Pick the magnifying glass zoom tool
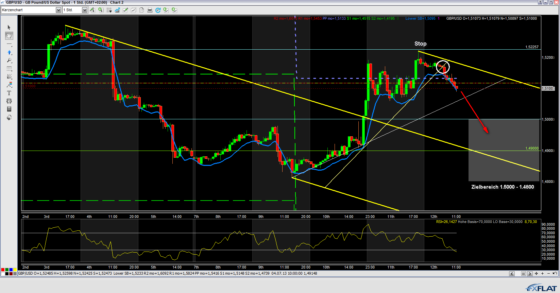The image size is (560, 293). 9,61
